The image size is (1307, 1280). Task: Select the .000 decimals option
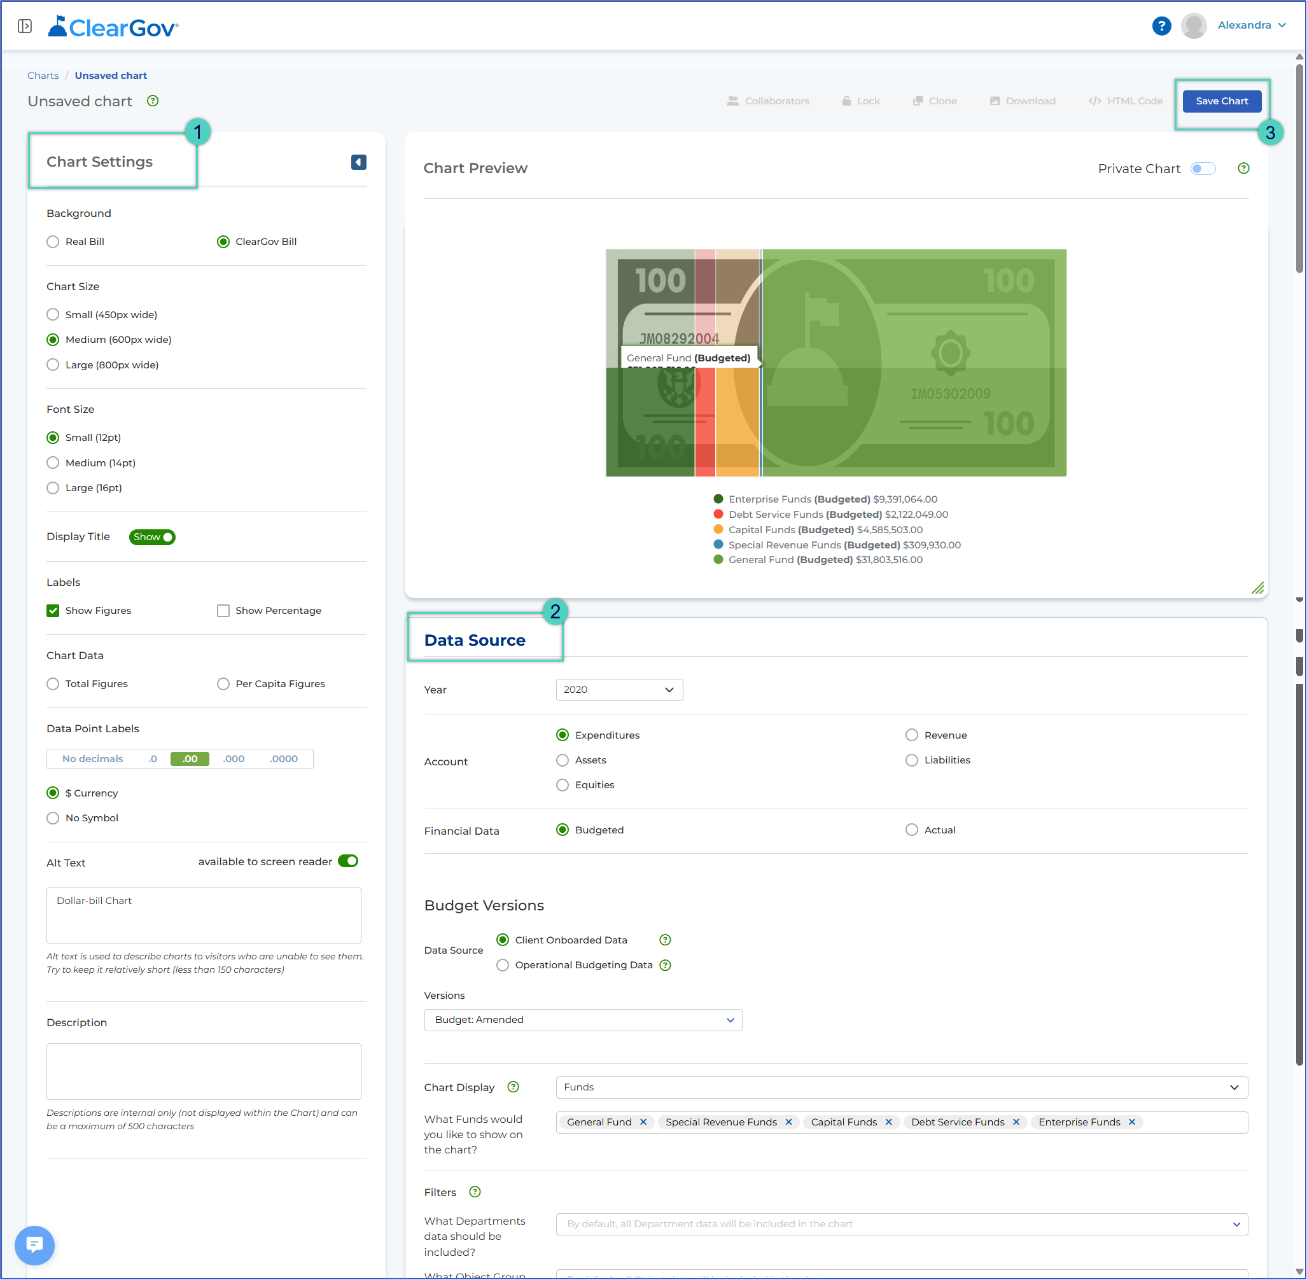(234, 758)
